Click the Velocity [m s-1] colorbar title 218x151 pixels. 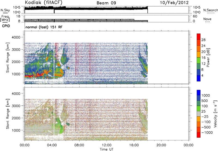[215, 114]
